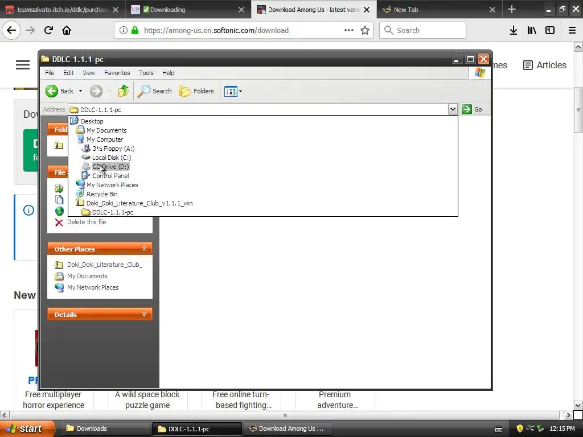The image size is (583, 437).
Task: Click the Go button next to address bar
Action: (472, 109)
